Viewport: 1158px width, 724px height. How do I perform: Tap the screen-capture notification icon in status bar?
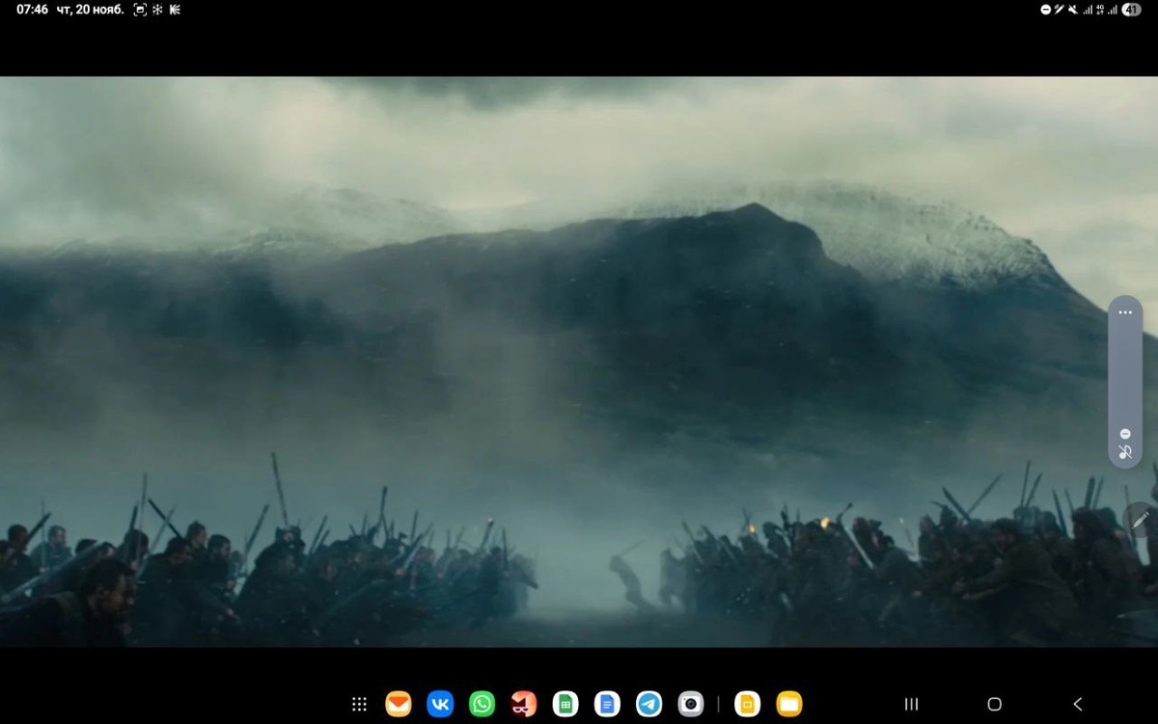click(140, 10)
